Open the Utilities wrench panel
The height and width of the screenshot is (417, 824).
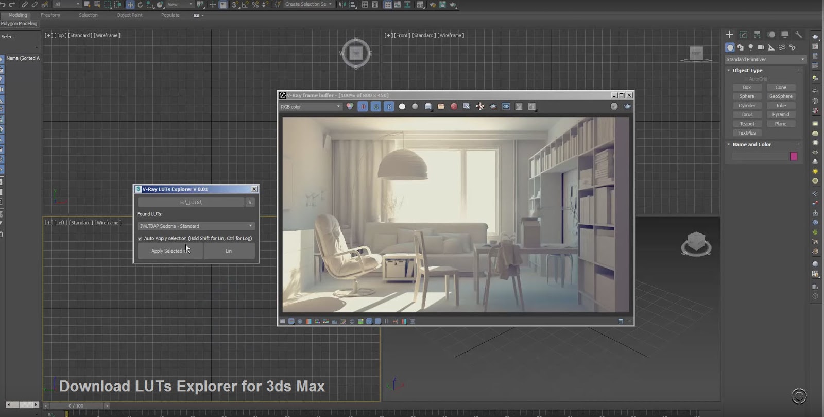coord(798,35)
